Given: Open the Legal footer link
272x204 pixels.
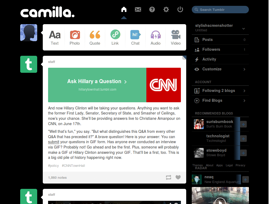Looking at the screenshot, I should click(x=229, y=165).
